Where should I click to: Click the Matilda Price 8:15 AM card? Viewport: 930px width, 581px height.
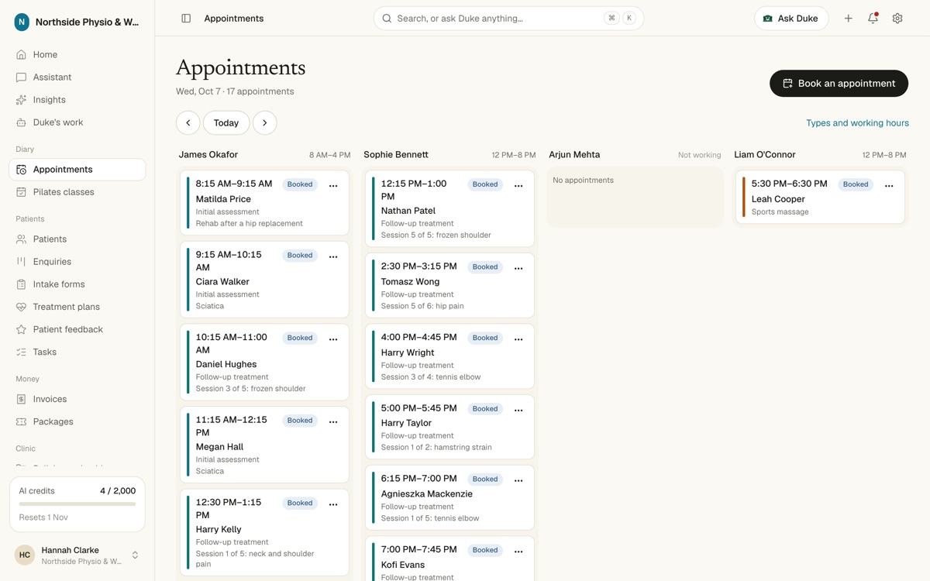(264, 203)
